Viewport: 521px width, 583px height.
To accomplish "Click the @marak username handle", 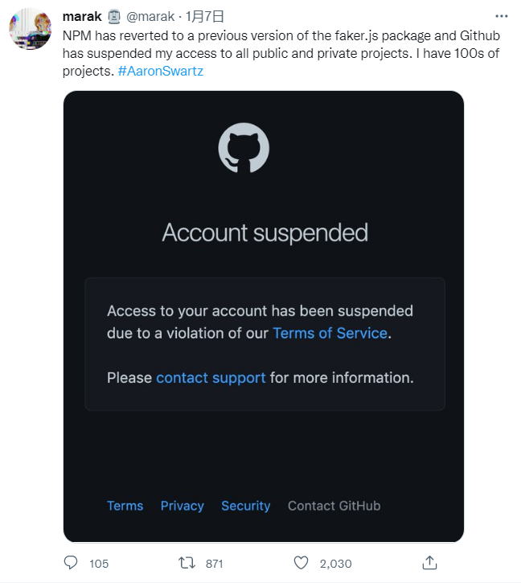I will [150, 16].
